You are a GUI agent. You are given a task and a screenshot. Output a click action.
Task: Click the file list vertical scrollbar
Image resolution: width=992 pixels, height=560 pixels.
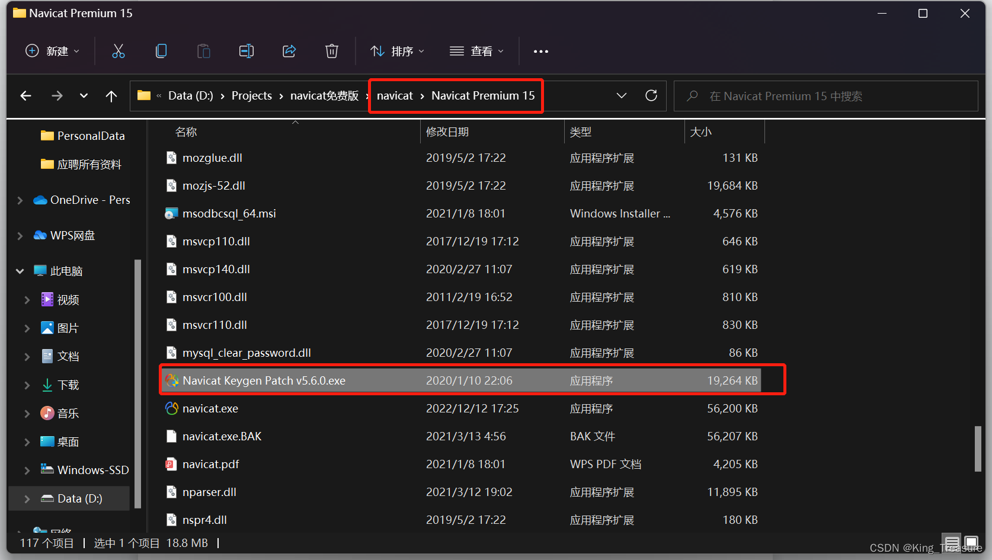click(x=978, y=449)
